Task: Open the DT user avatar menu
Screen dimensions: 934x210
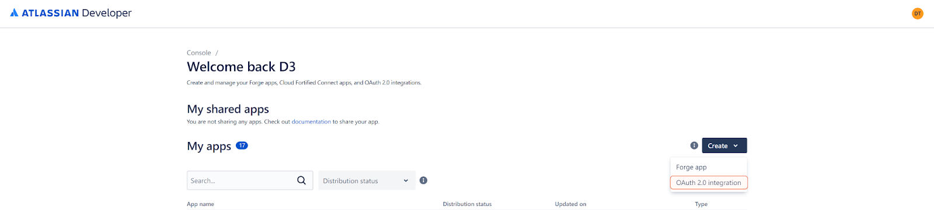Action: (x=918, y=13)
